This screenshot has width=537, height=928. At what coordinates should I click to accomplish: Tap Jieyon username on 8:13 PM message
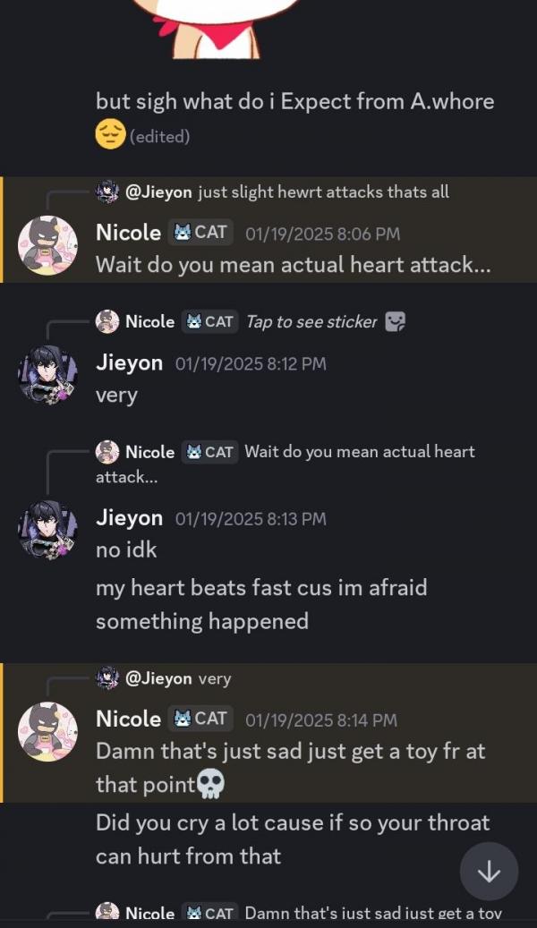pos(129,518)
